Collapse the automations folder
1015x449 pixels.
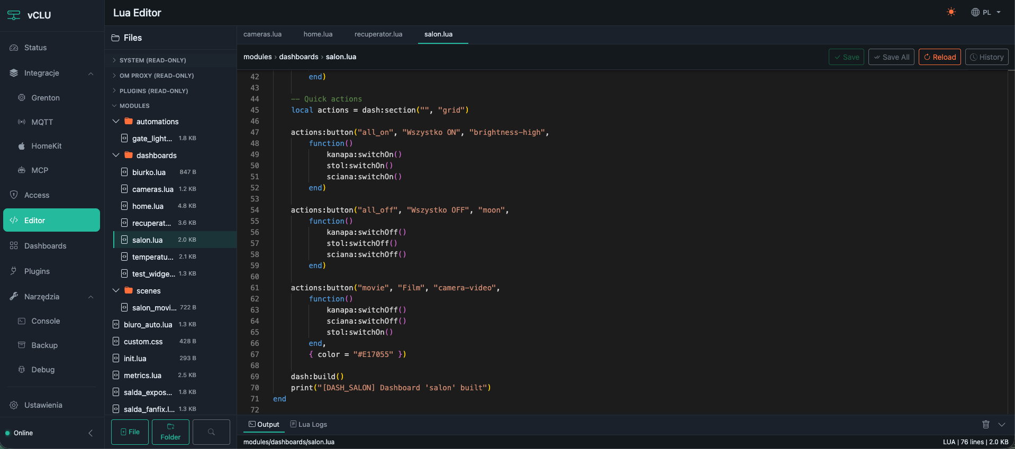[x=116, y=122]
